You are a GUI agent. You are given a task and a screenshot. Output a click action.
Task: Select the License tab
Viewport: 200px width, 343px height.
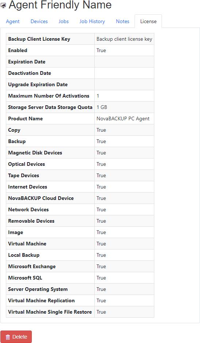click(x=148, y=21)
